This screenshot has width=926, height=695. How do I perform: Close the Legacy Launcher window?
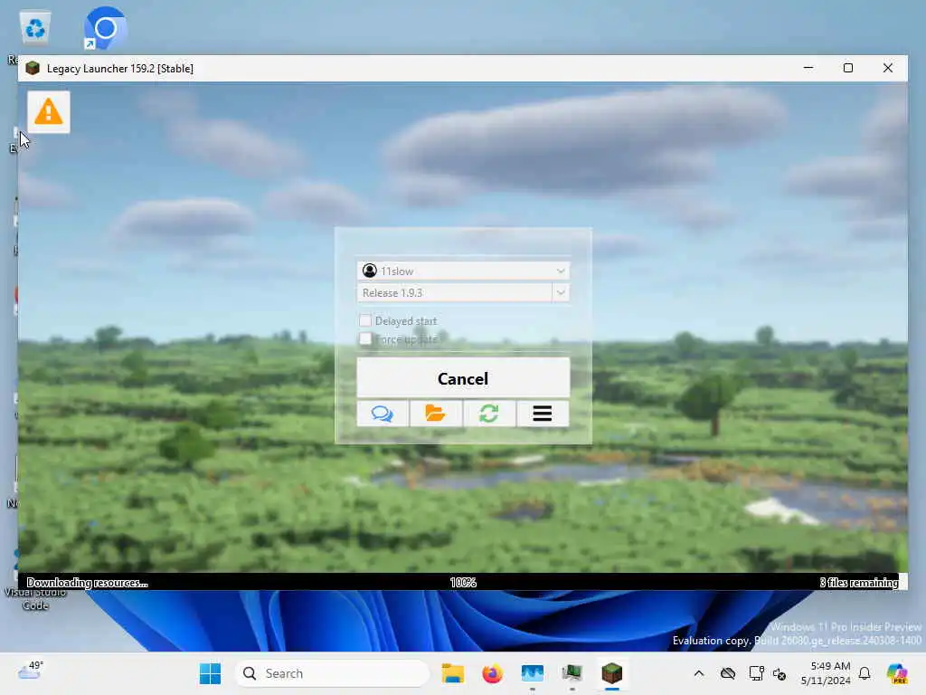(888, 68)
